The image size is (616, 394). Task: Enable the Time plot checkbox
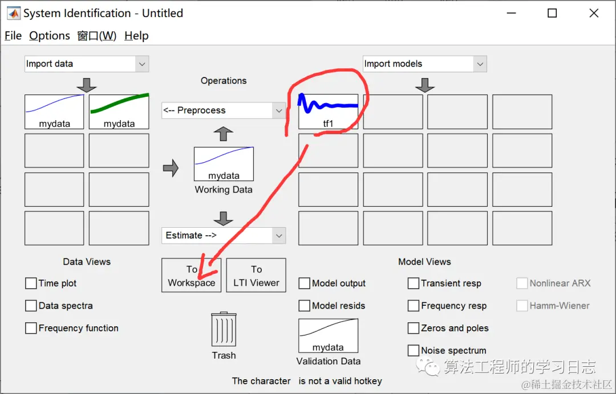click(31, 283)
